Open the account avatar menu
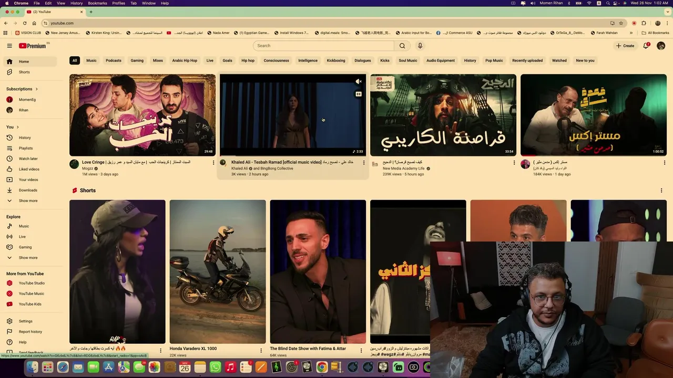Image resolution: width=673 pixels, height=378 pixels. (x=661, y=46)
